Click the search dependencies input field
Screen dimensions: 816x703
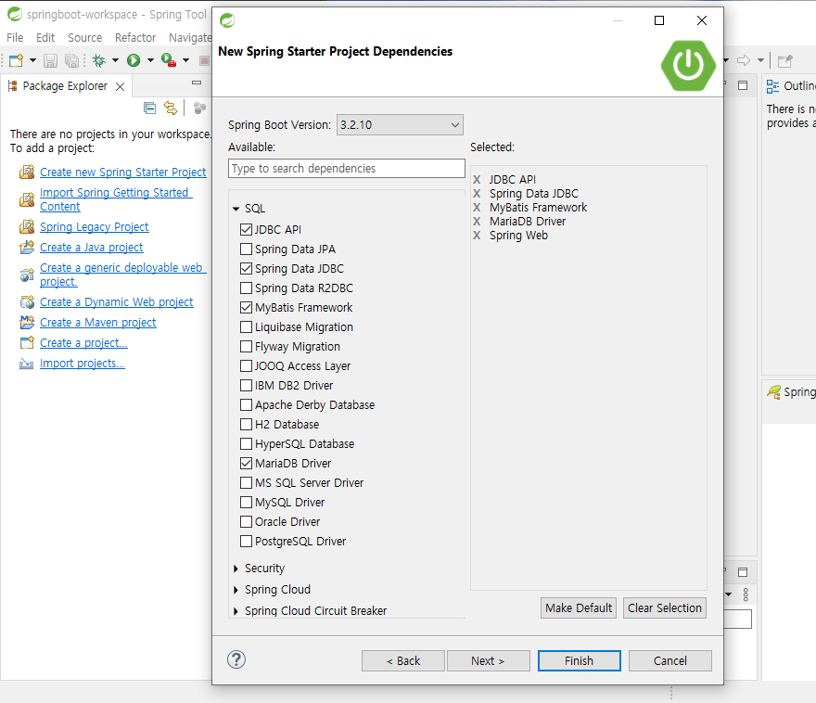347,169
